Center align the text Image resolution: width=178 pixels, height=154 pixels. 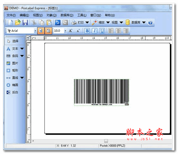pyautogui.click(x=118, y=31)
